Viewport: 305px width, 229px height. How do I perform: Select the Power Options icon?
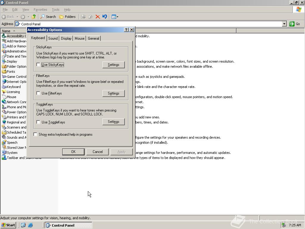click(4, 112)
